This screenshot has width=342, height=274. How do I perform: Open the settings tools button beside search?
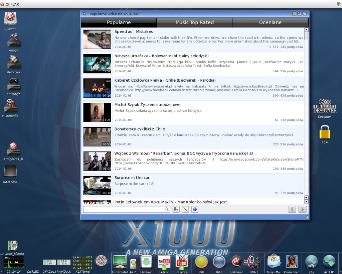coord(185,209)
